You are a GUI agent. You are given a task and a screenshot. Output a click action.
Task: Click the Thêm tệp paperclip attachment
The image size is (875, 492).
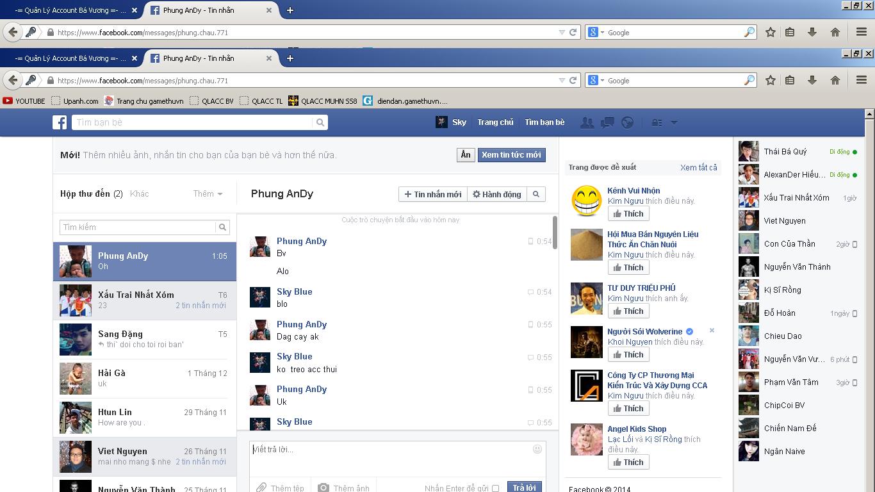tap(280, 488)
